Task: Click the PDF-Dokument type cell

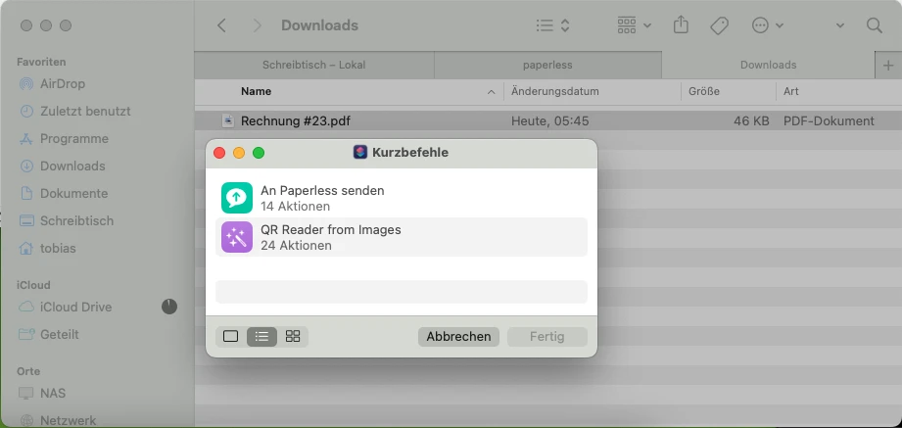Action: [829, 121]
